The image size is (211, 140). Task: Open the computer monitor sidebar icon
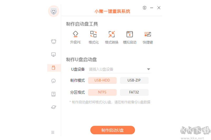coord(54,55)
